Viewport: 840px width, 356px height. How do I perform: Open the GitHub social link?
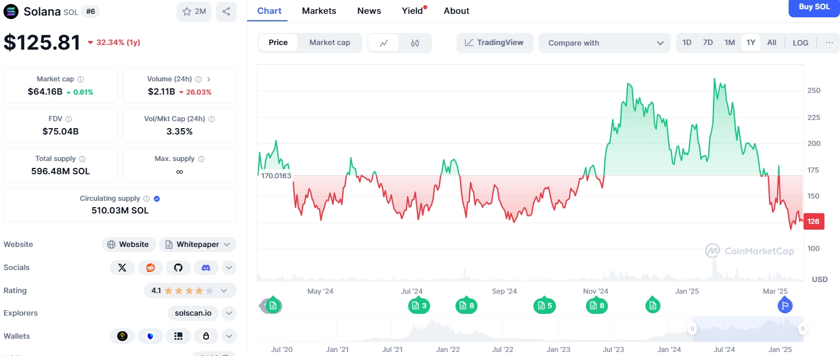click(x=178, y=268)
